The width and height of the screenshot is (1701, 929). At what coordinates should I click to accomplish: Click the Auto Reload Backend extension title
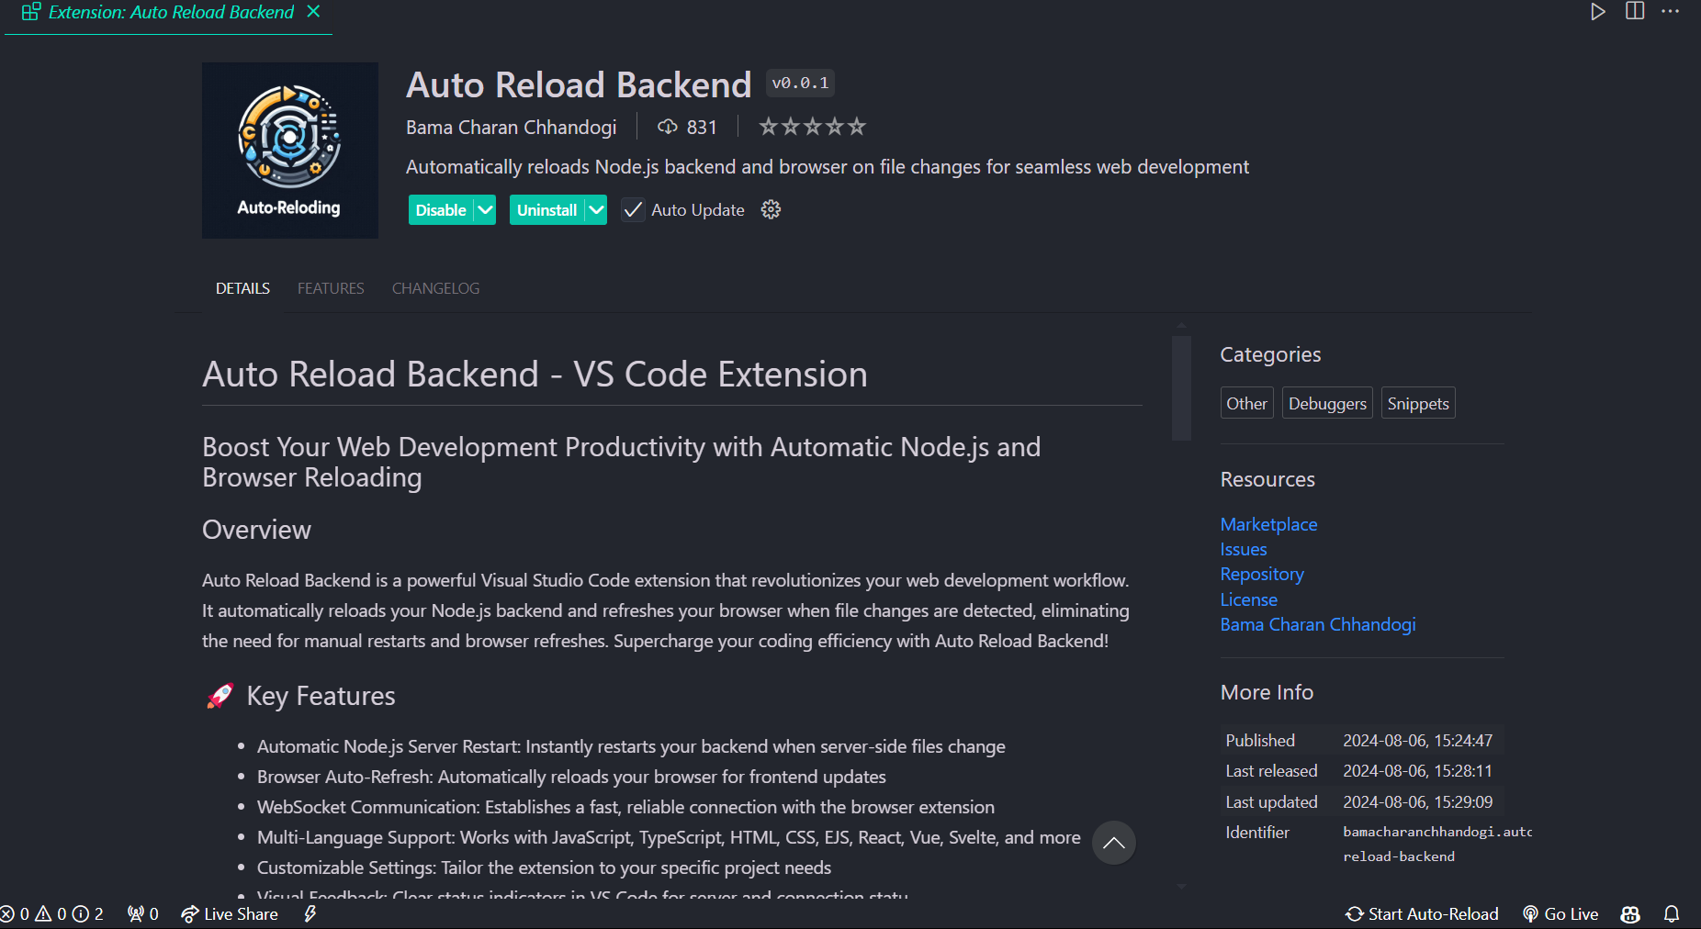[579, 84]
